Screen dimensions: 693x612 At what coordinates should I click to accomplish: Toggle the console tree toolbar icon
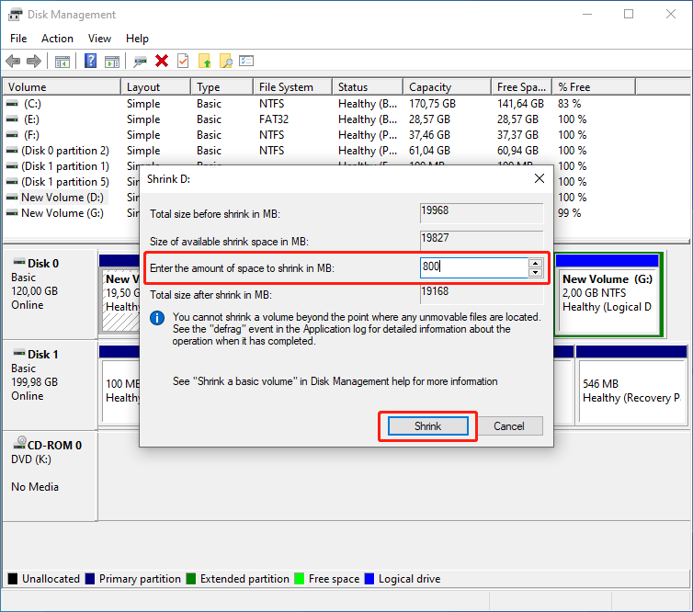(x=62, y=62)
